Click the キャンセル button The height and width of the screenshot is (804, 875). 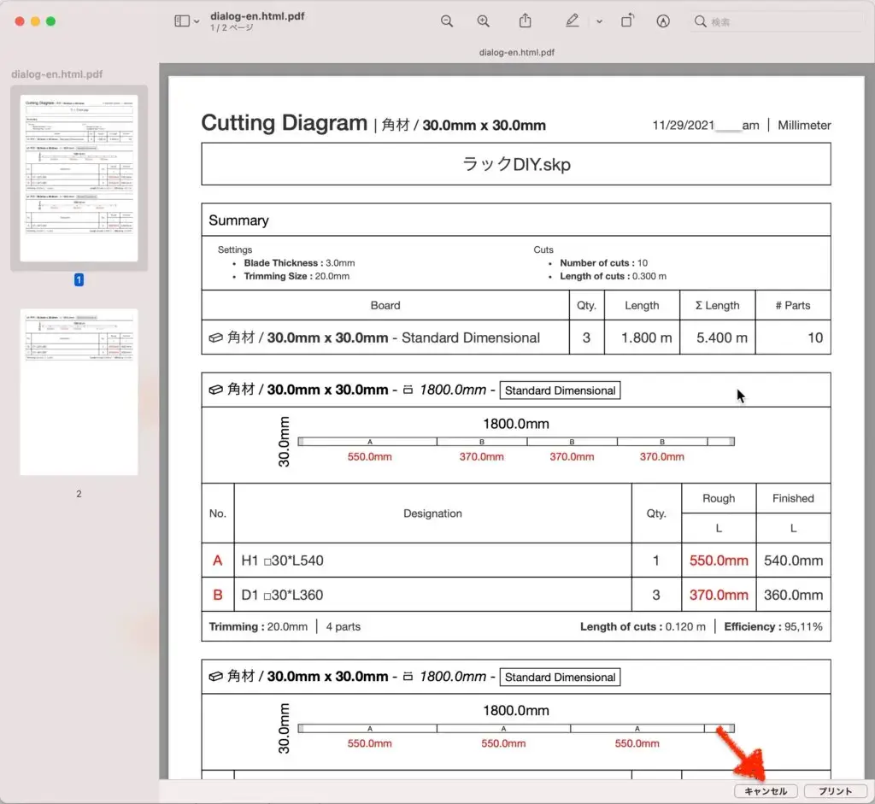[x=766, y=791]
